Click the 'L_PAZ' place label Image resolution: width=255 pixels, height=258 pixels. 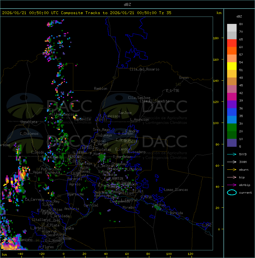click(207, 225)
